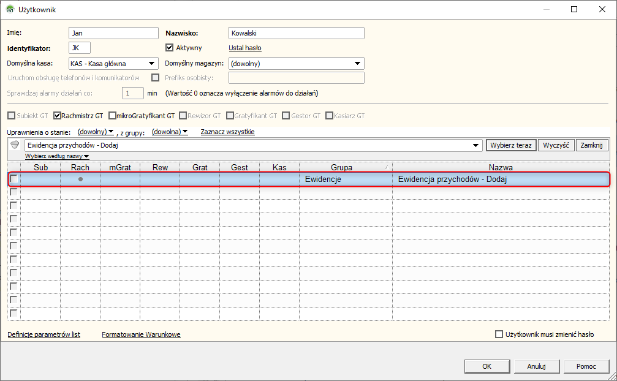617x381 pixels.
Task: Click the Nazwa column header
Action: (501, 167)
